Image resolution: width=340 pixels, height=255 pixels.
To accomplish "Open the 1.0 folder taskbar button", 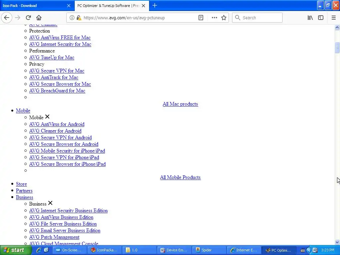I will [x=139, y=250].
